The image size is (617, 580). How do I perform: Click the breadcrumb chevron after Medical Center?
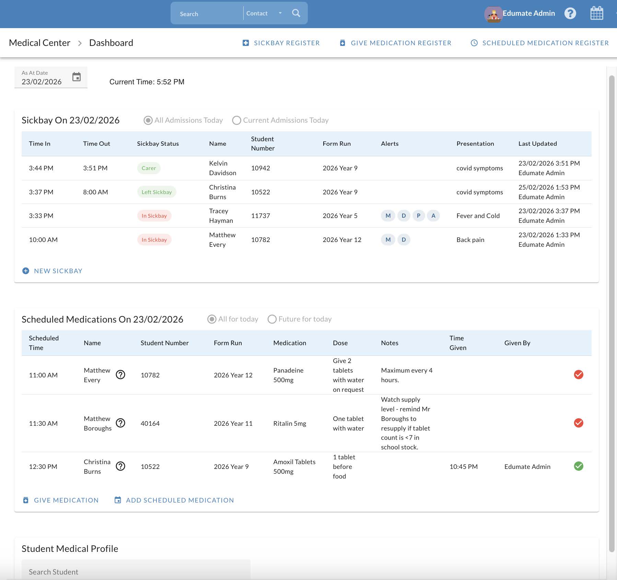[80, 43]
